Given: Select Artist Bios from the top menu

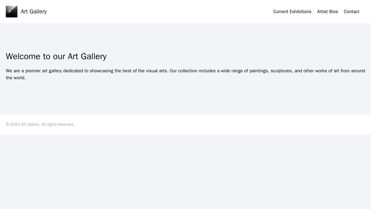Looking at the screenshot, I should click(327, 11).
